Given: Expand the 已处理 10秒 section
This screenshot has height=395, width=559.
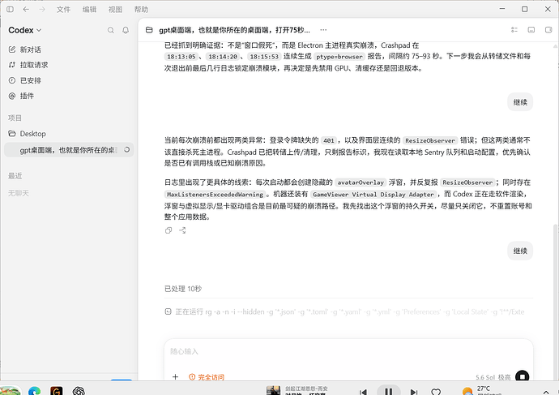Looking at the screenshot, I should tap(183, 289).
